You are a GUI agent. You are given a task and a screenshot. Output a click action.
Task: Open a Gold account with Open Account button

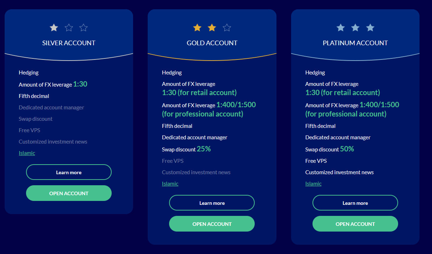[212, 224]
